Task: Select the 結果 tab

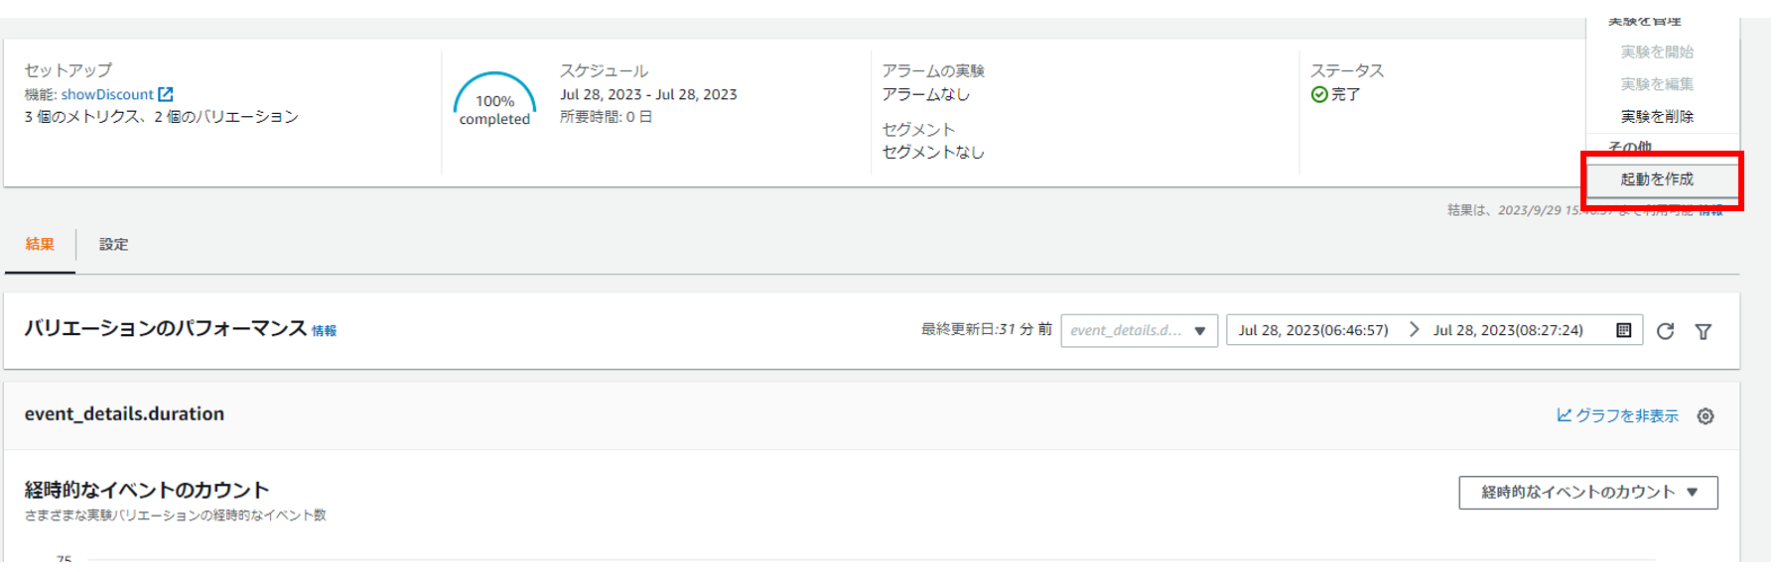Action: [x=40, y=245]
